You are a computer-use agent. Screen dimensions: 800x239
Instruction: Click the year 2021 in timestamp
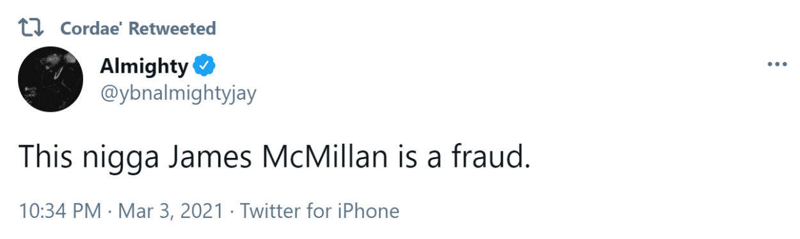[x=201, y=211]
